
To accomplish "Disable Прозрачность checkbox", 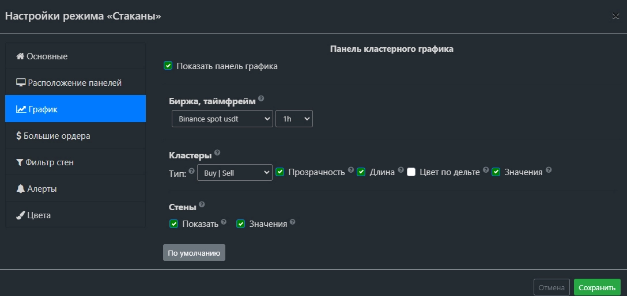I will [x=280, y=172].
